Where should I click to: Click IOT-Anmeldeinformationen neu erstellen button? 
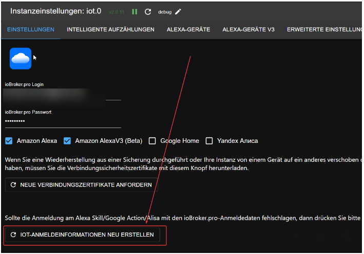coord(83,235)
